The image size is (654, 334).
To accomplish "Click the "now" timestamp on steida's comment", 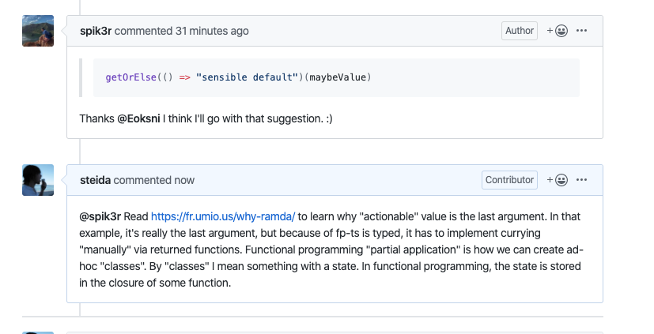I will coord(184,180).
